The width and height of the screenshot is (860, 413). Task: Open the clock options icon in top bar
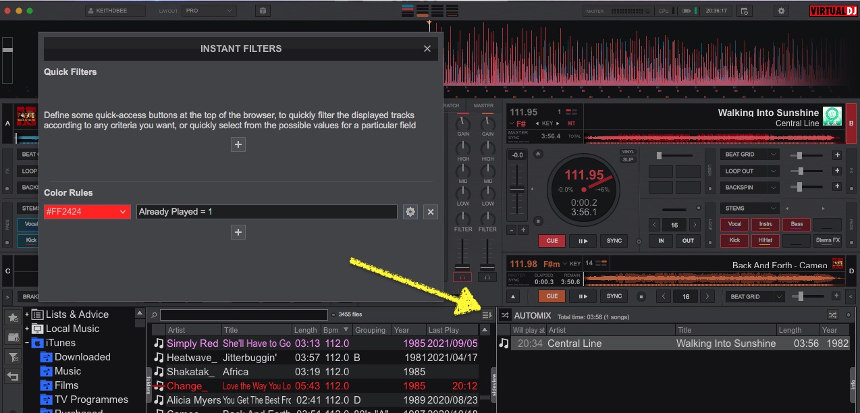pos(744,11)
